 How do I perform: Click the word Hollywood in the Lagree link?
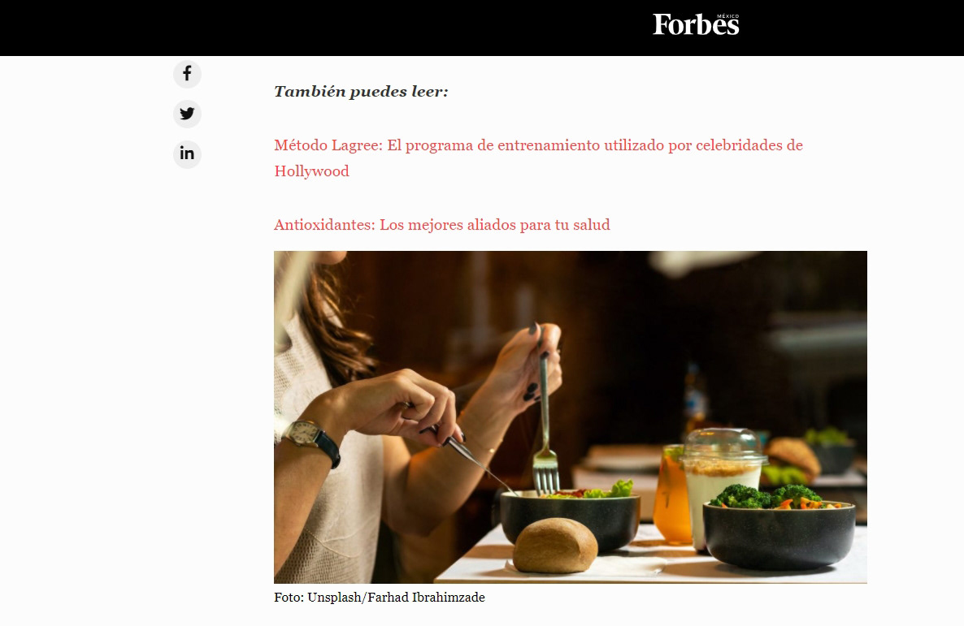311,171
